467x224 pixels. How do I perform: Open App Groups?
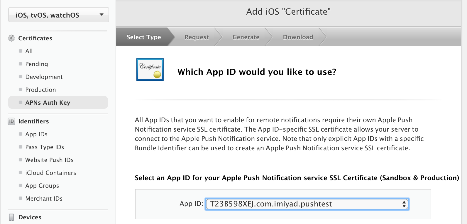pyautogui.click(x=42, y=186)
